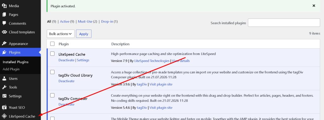Open Appearance menu item
Screen dimensions: 324x120
20,44
